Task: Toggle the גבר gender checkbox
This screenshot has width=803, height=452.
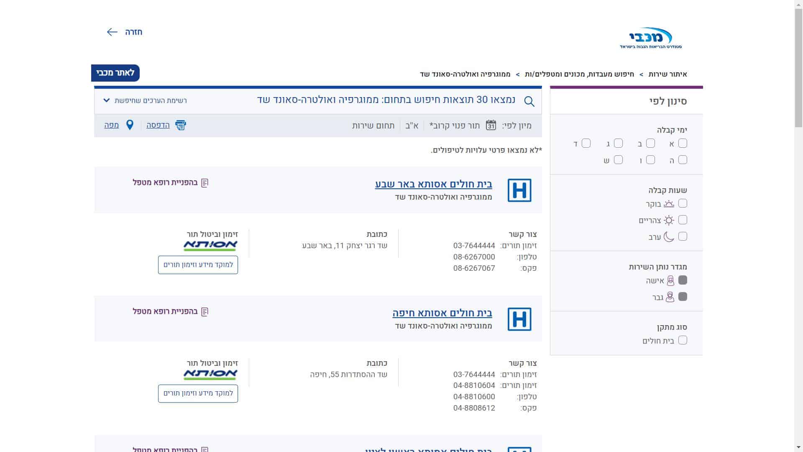Action: coord(683,297)
